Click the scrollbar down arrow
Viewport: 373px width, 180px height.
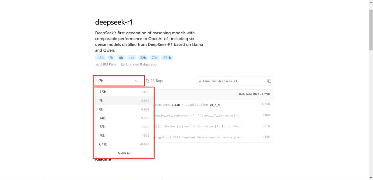371,178
